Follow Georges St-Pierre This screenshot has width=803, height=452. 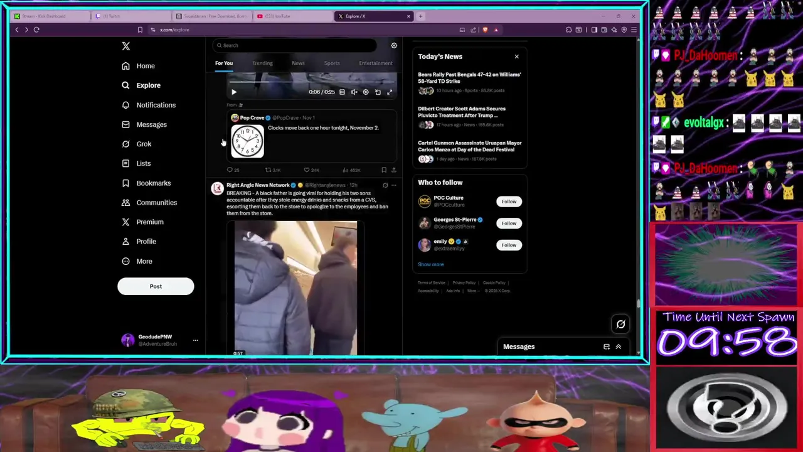pos(509,223)
